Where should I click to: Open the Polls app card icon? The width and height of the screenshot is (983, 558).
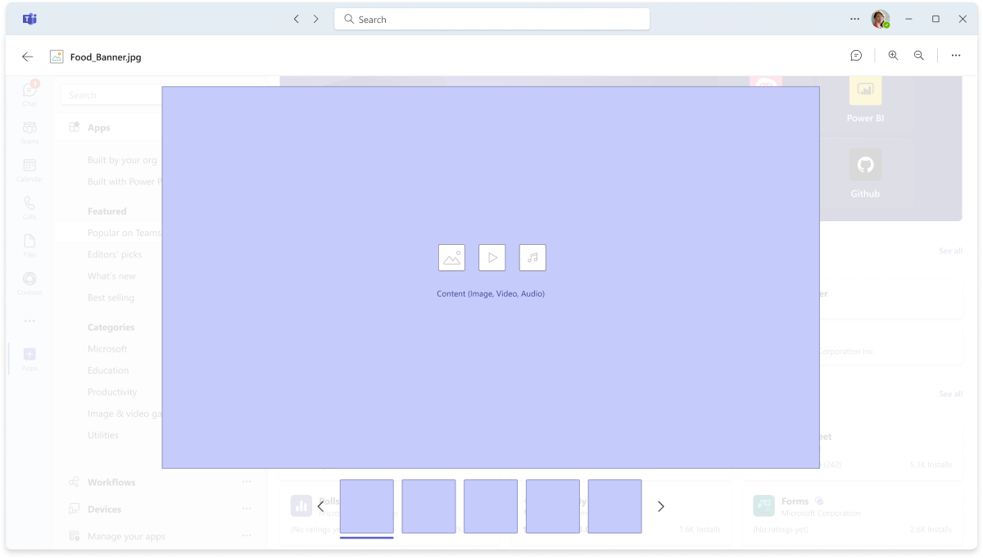tap(301, 506)
